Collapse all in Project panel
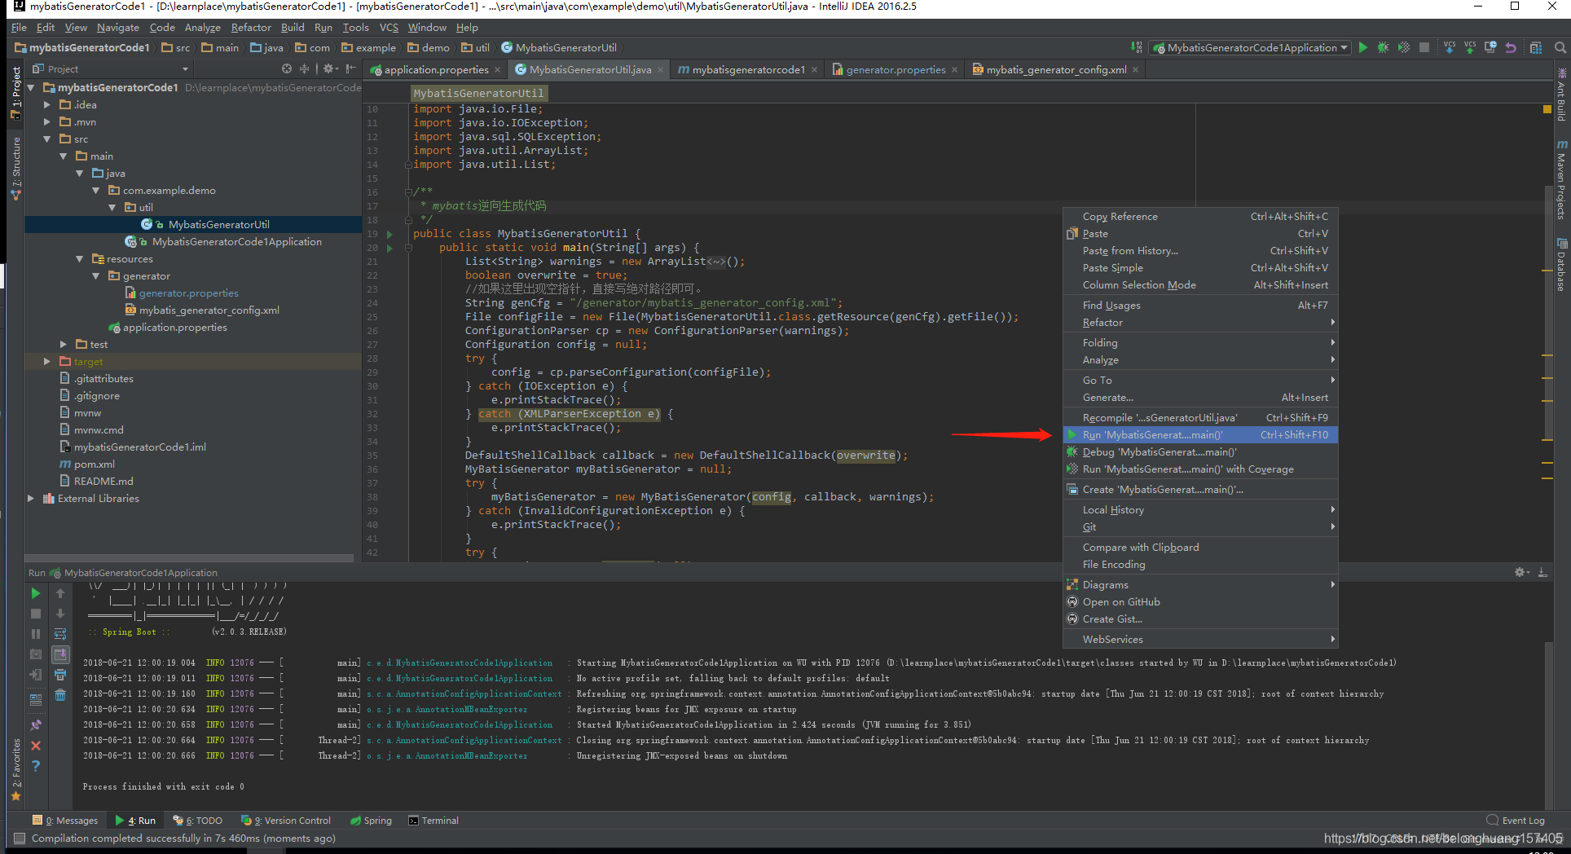 pyautogui.click(x=305, y=69)
